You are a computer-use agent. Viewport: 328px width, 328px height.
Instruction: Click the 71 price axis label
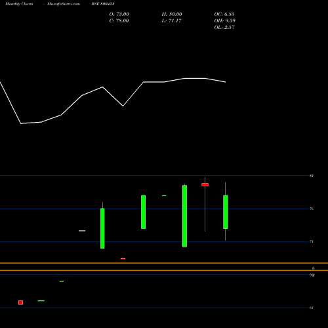312,241
